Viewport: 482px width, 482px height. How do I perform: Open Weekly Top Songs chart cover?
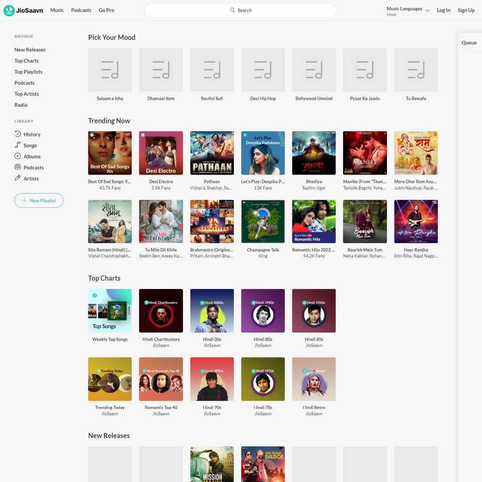(110, 311)
